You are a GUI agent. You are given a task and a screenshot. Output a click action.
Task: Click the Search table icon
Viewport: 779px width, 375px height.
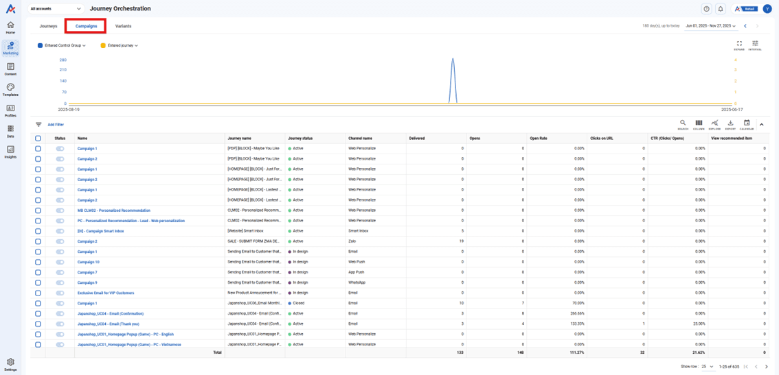(683, 125)
